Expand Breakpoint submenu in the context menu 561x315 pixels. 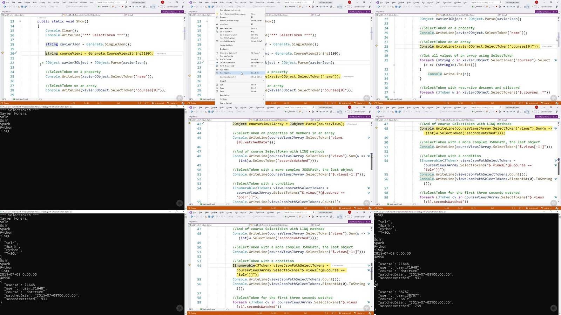[x=240, y=49]
